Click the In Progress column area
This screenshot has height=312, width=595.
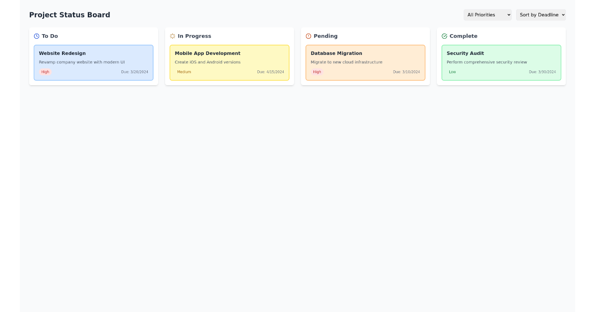click(x=230, y=56)
